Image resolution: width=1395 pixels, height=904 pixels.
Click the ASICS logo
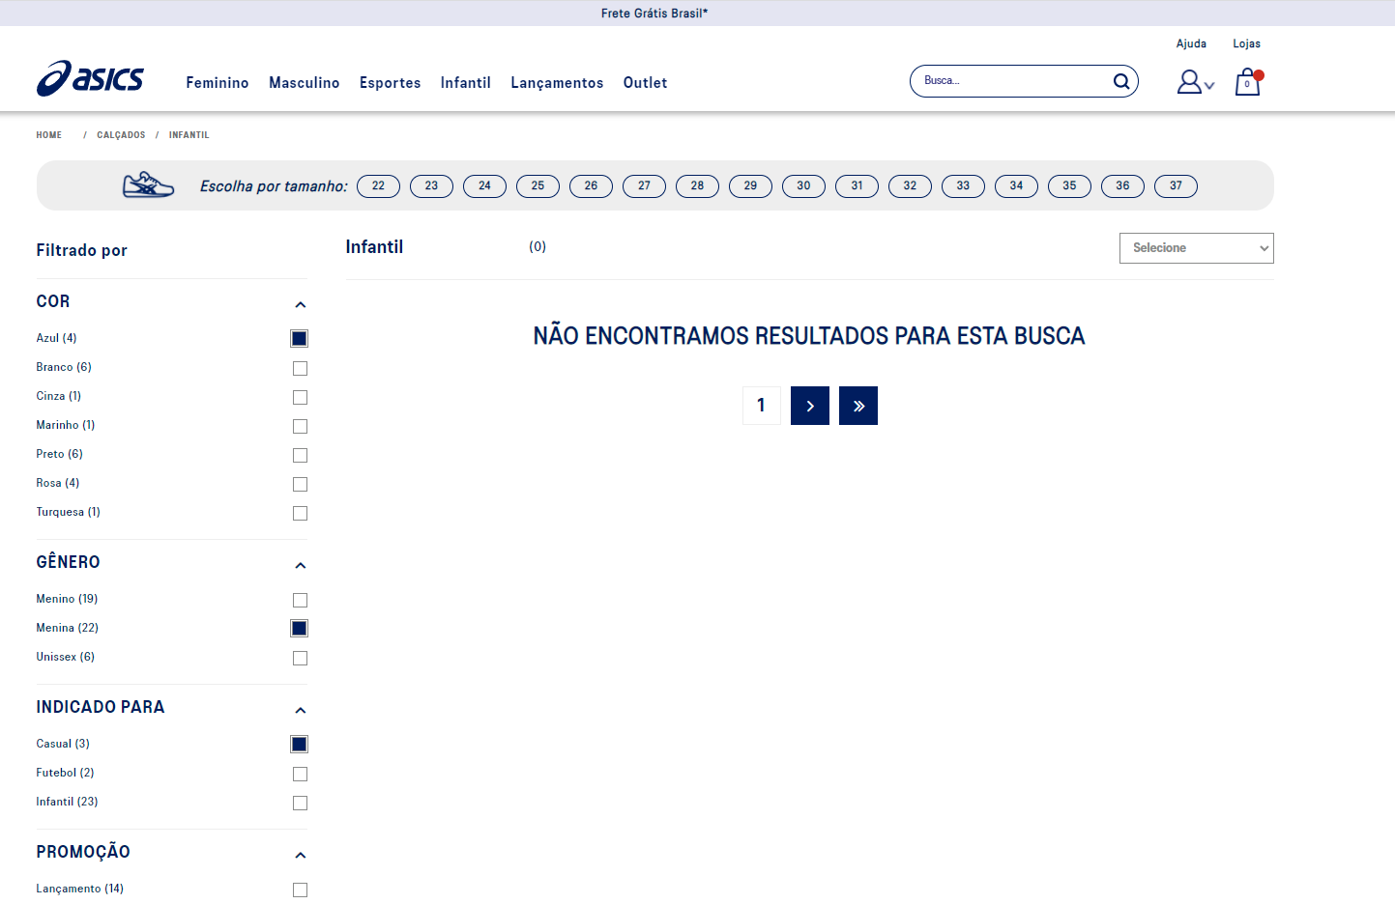90,79
